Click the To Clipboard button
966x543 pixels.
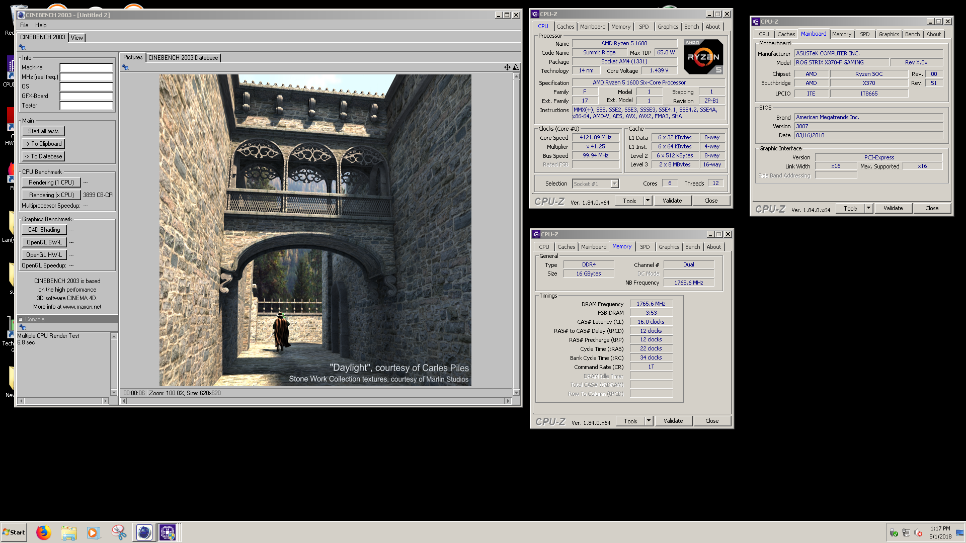(43, 144)
